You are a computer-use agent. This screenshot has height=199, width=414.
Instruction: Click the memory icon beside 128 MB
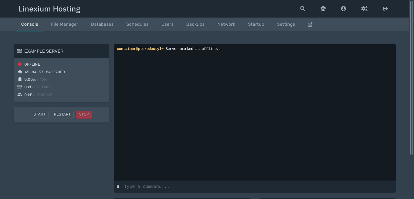(20, 87)
